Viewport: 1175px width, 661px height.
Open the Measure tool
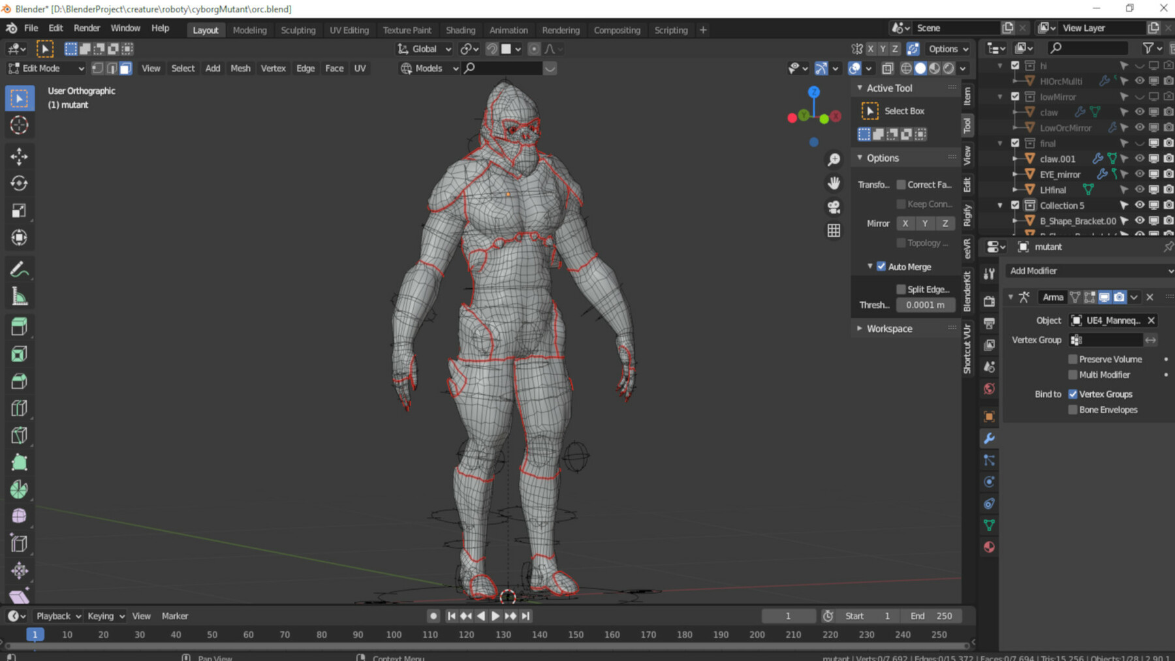point(19,296)
